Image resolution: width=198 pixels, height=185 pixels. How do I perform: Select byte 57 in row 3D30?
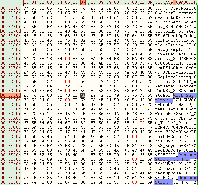tap(109, 86)
